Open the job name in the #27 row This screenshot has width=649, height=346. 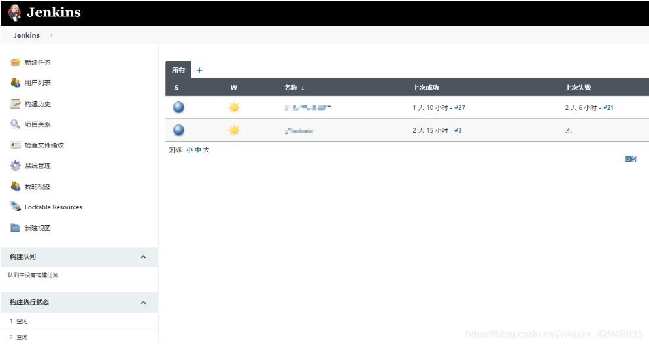click(305, 108)
